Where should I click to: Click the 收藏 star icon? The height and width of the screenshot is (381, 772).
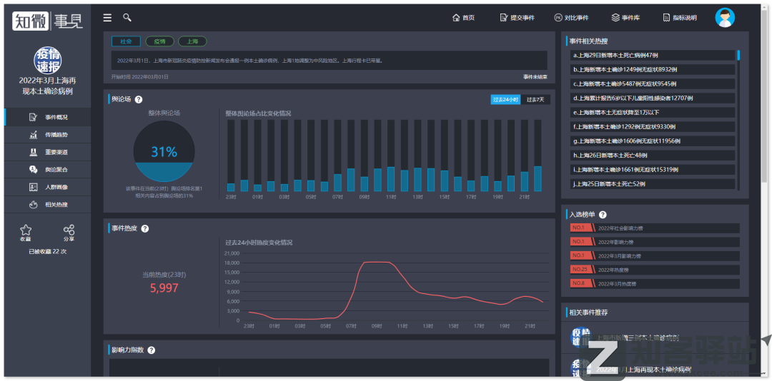pyautogui.click(x=26, y=230)
